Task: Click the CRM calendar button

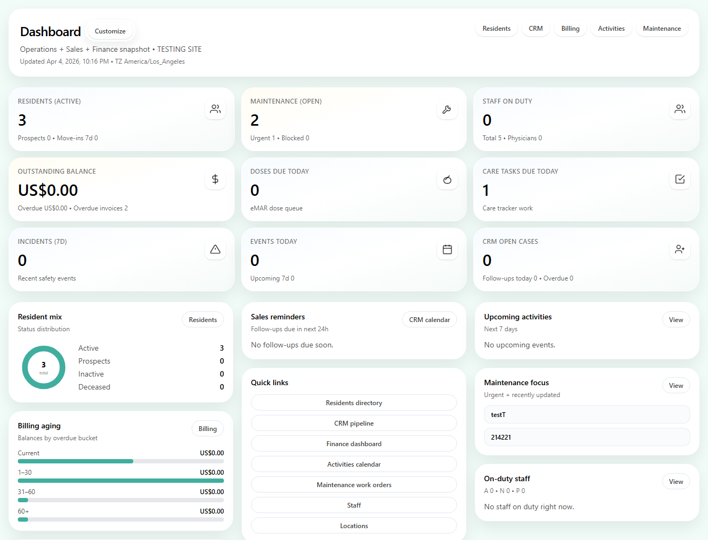Action: [429, 319]
